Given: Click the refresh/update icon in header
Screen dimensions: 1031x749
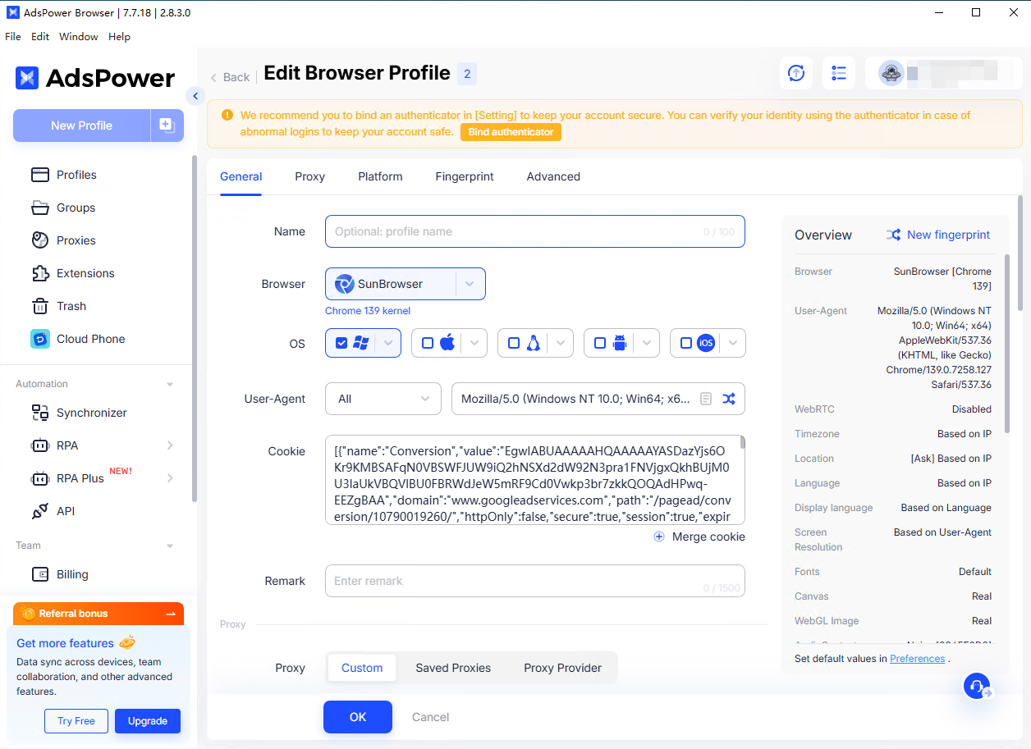Looking at the screenshot, I should point(795,73).
